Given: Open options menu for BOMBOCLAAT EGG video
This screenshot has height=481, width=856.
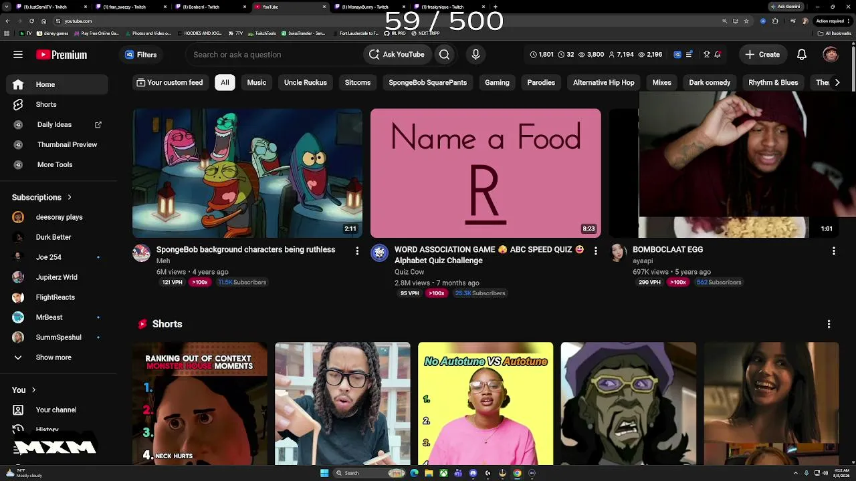Looking at the screenshot, I should coord(833,251).
